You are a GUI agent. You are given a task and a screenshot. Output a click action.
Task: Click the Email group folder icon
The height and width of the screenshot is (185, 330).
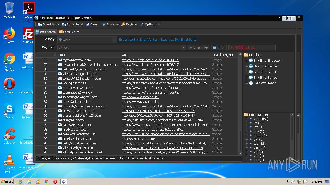246,115
